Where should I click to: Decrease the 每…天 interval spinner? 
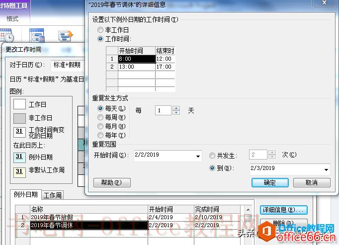coord(176,113)
